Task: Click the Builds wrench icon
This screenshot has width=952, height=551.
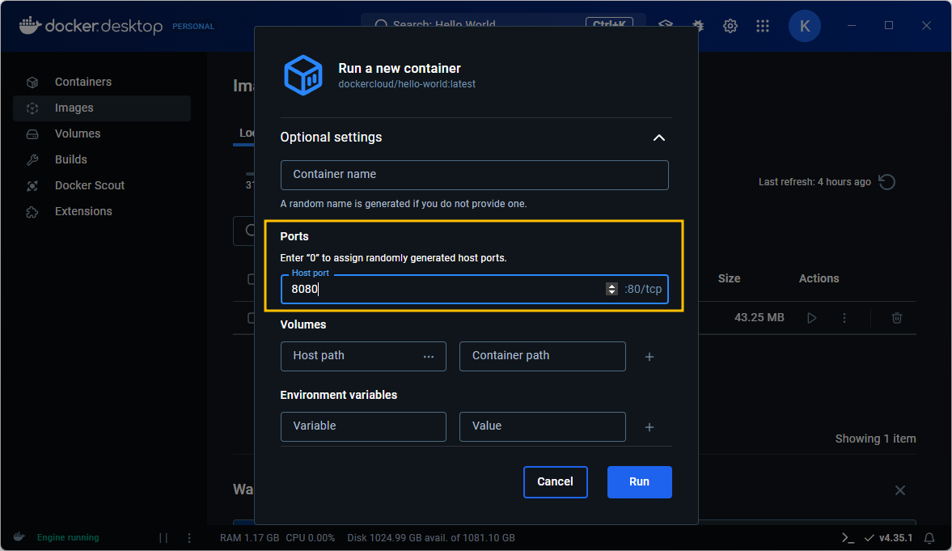Action: [x=32, y=159]
